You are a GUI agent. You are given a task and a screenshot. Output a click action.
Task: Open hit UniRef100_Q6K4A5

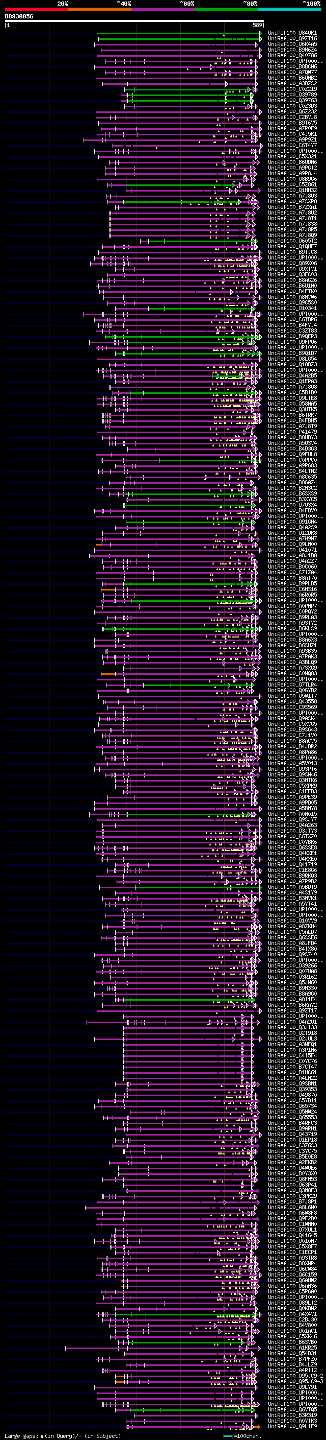coord(292,44)
